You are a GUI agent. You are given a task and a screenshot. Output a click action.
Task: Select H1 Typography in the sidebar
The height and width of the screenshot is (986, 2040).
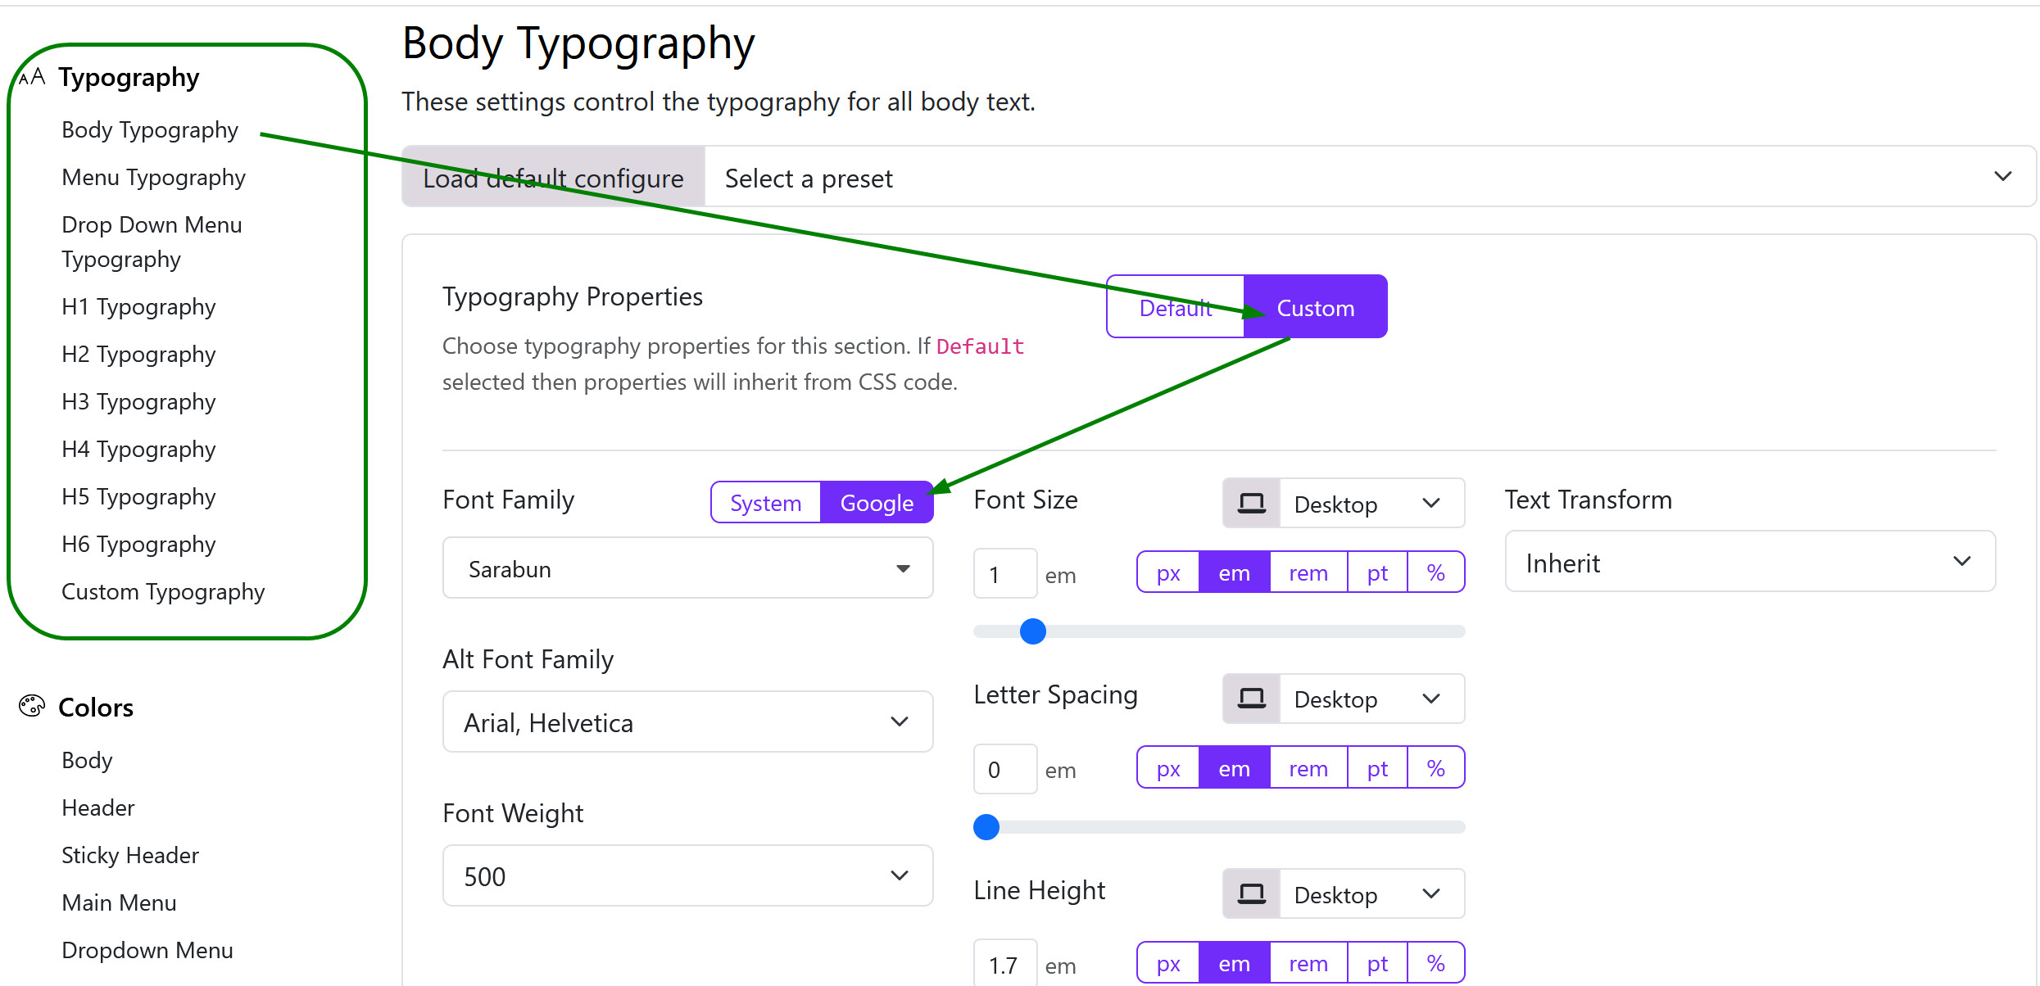138,306
